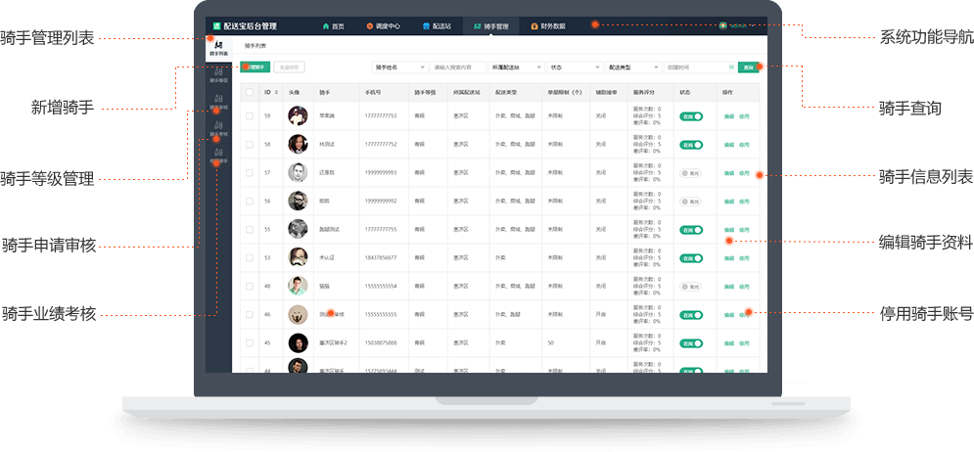The image size is (974, 452).
Task: Toggle the offline status switch for rider 57
Action: [x=691, y=172]
